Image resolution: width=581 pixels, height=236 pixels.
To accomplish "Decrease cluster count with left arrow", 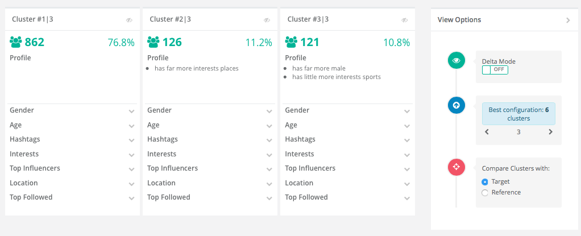I will [x=487, y=132].
